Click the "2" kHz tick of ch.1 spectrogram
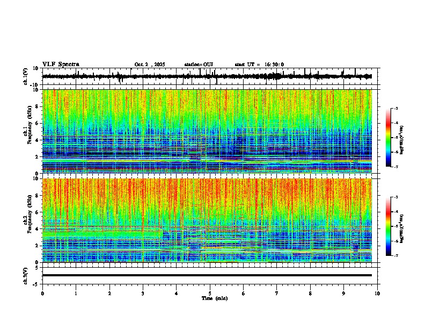425x329 pixels. [x=38, y=156]
